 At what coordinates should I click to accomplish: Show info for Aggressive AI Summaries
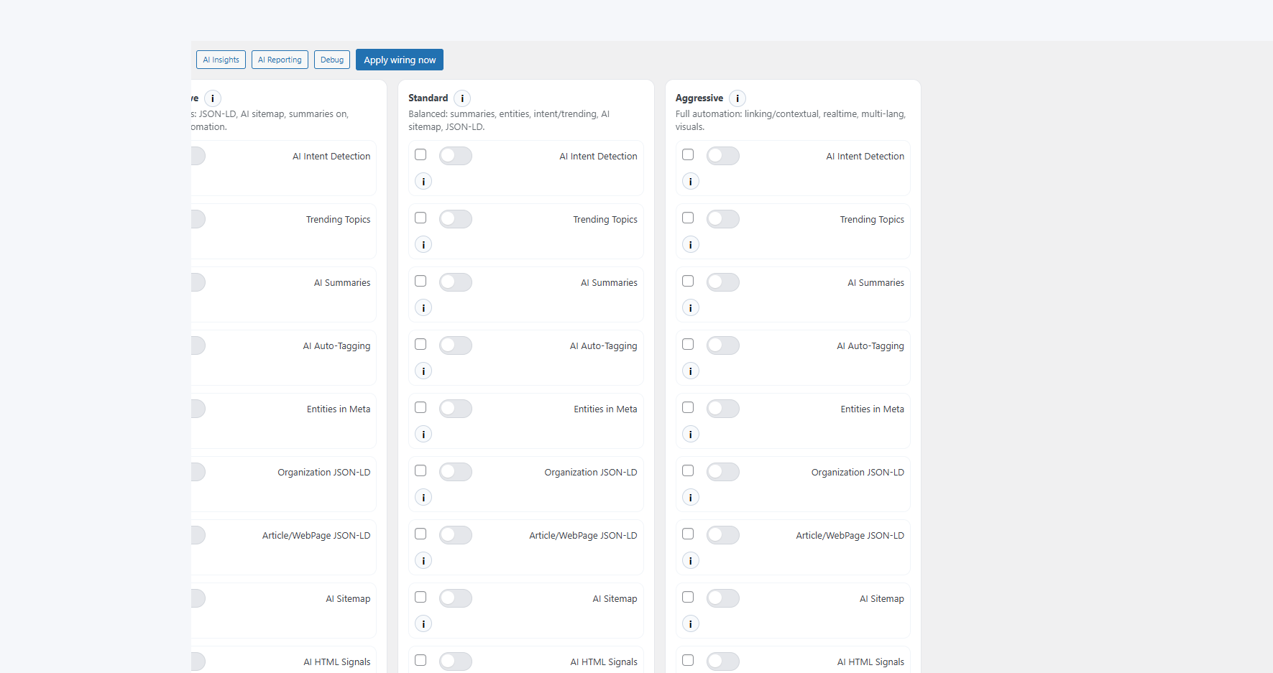691,308
